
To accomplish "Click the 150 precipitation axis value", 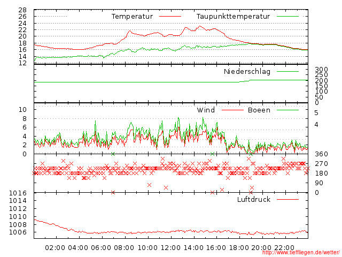I will [321, 86].
